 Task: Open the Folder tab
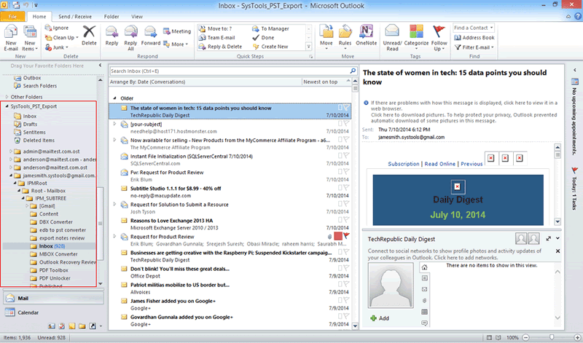pyautogui.click(x=111, y=16)
